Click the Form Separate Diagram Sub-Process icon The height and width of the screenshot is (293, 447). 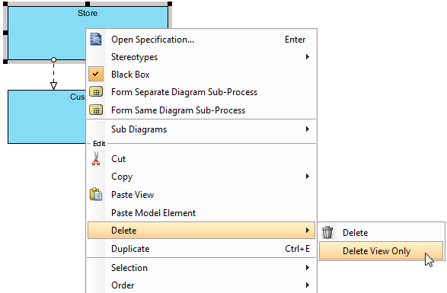[x=96, y=92]
